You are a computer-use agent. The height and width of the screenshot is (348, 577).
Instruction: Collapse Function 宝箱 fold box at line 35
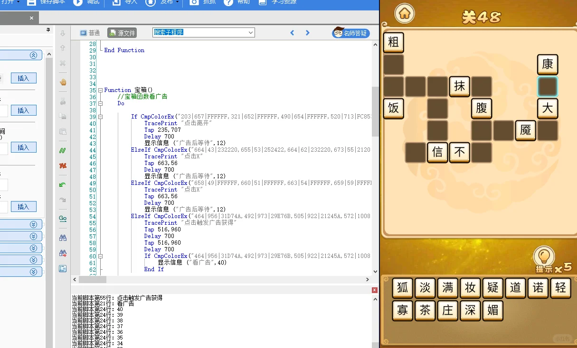click(x=100, y=90)
